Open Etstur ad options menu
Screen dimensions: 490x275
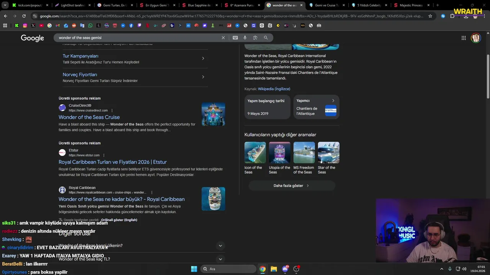[104, 155]
